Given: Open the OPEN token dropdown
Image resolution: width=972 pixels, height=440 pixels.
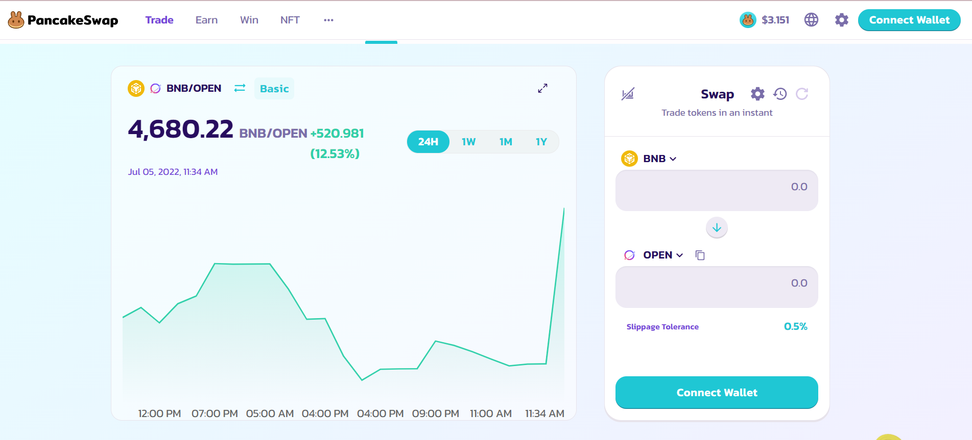Looking at the screenshot, I should [x=663, y=255].
